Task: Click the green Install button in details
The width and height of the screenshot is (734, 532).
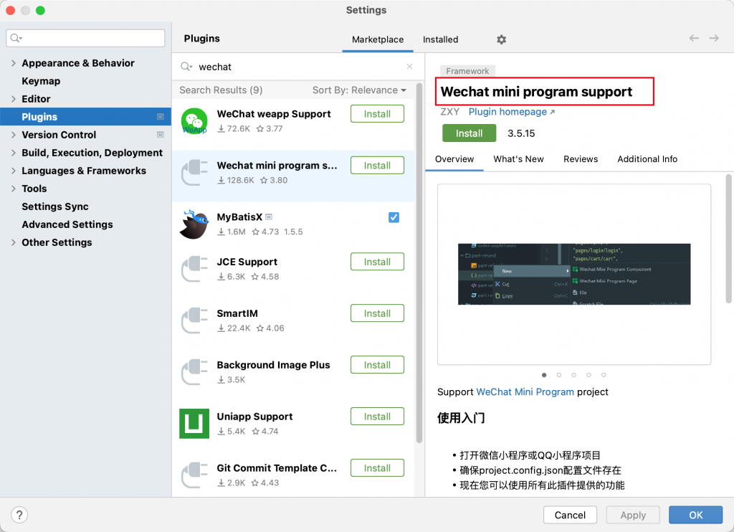Action: tap(469, 133)
